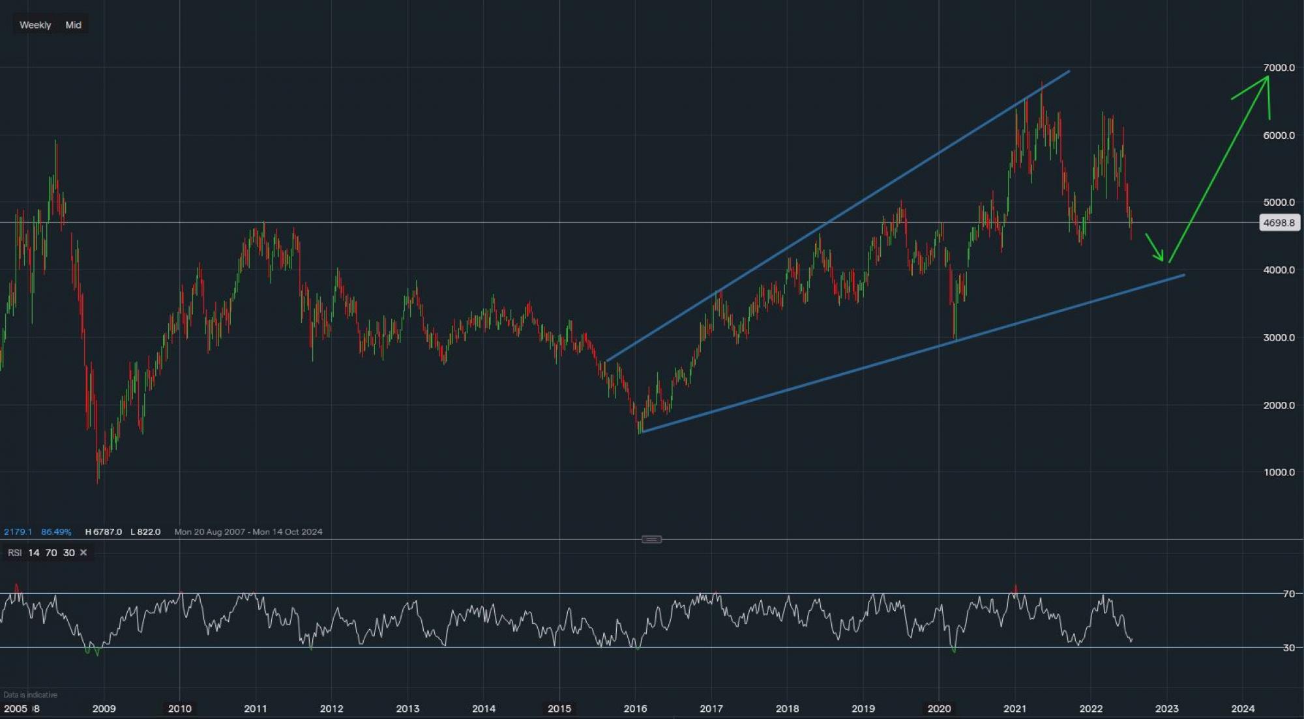
Task: Grab the pane resize handle above RSI
Action: coord(651,539)
